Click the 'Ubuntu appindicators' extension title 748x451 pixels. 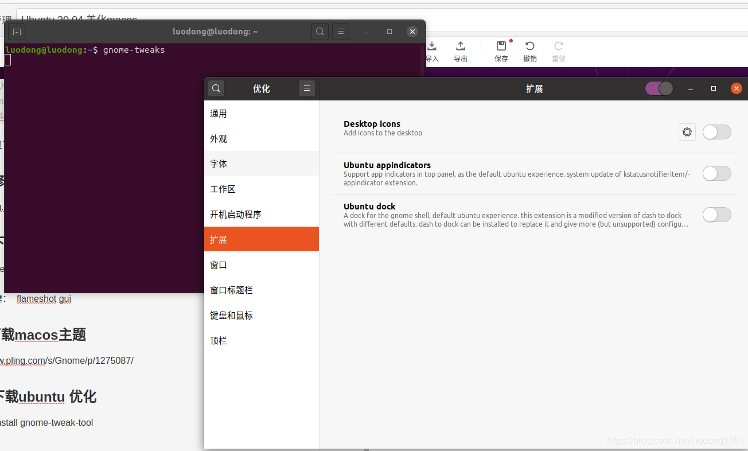coord(387,165)
